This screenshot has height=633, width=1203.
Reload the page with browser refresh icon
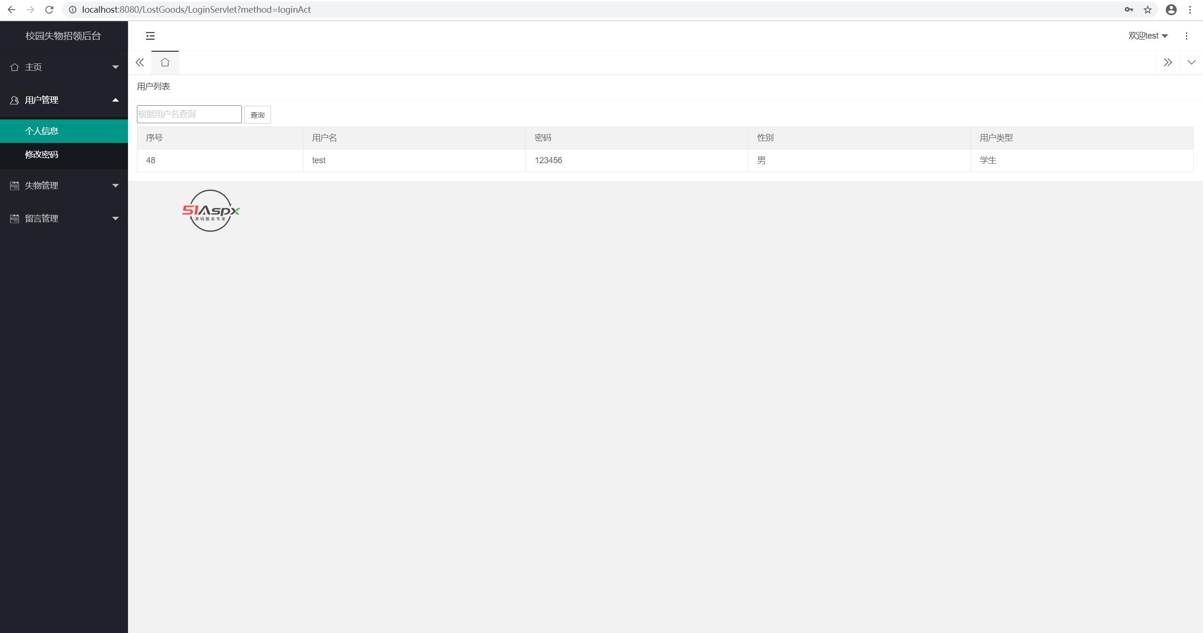(x=49, y=9)
